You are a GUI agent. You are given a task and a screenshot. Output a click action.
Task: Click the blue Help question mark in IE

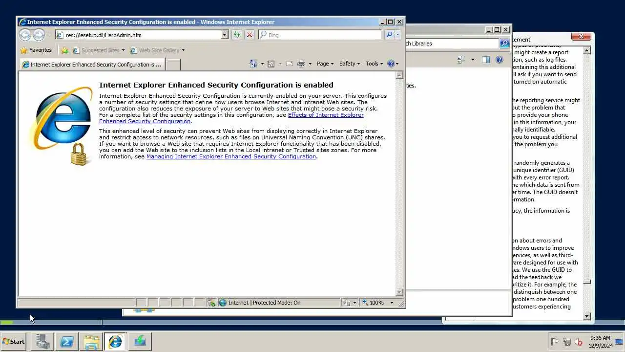[391, 64]
